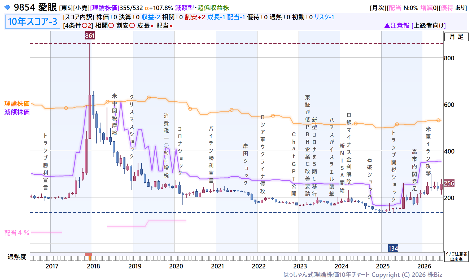
Task: Click the トランプ関税ショック event label
Action: (x=394, y=166)
